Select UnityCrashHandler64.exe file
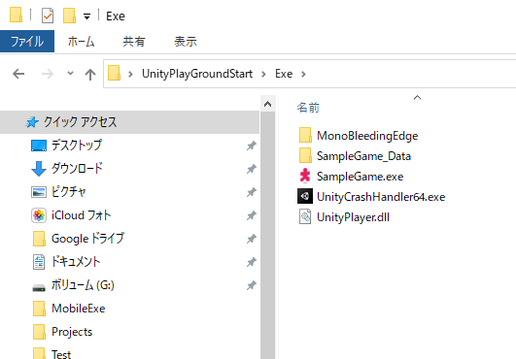Viewport: 516px width, 359px height. point(381,197)
